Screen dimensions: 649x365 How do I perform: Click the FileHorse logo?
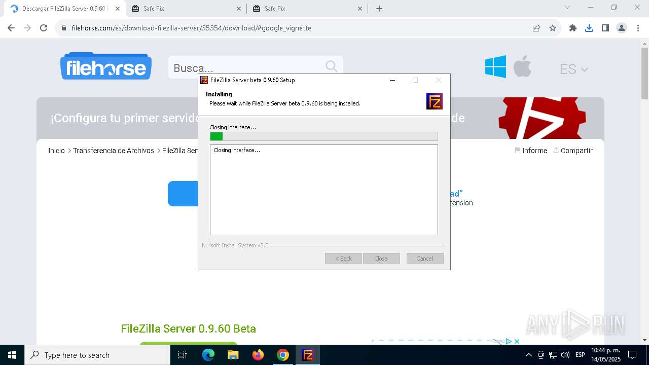click(106, 66)
